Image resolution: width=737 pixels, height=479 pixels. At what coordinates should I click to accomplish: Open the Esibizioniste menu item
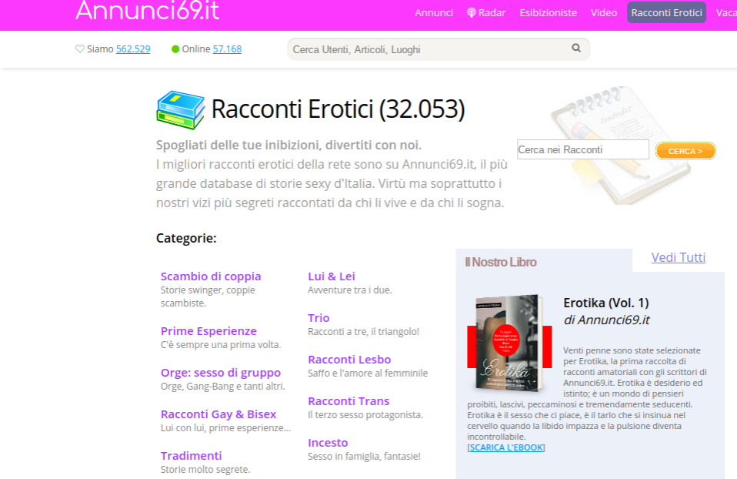(548, 12)
